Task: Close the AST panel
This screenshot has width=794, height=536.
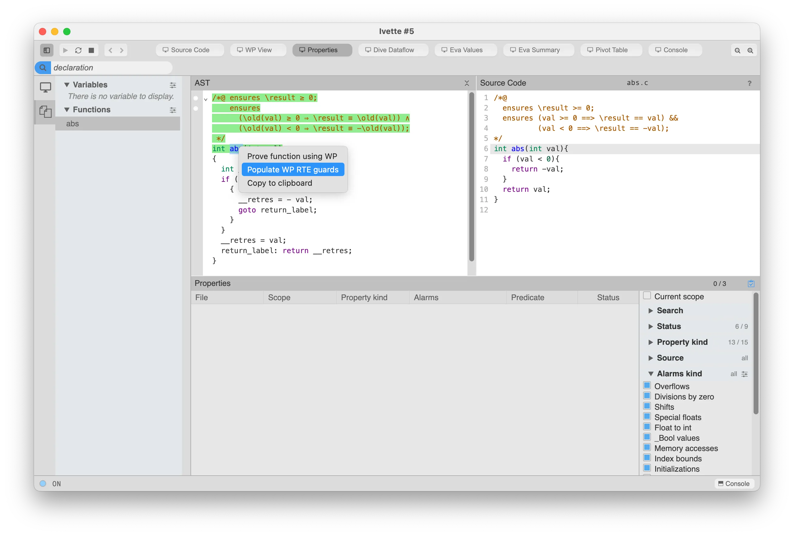Action: 467,83
